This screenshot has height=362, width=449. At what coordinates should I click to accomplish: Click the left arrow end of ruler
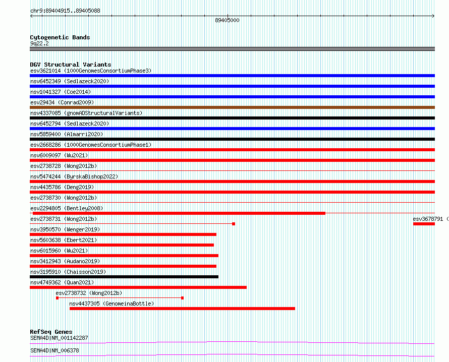(x=31, y=16)
